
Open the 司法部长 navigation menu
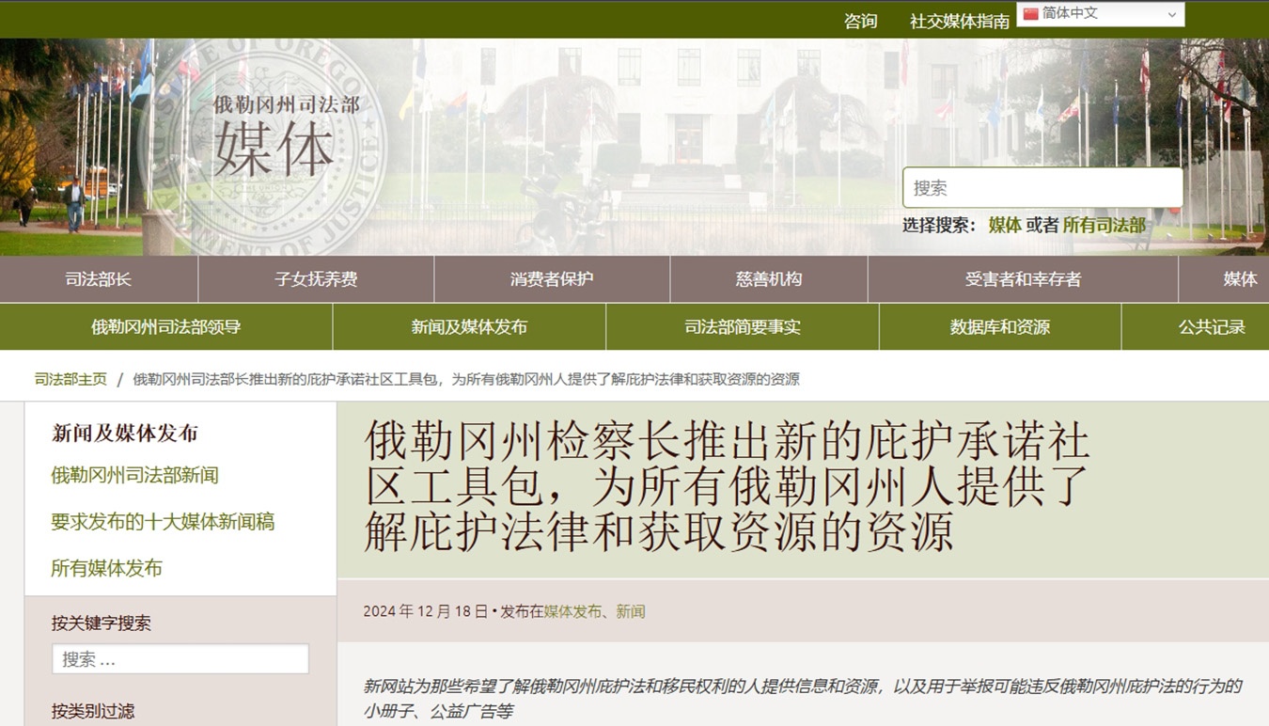99,279
